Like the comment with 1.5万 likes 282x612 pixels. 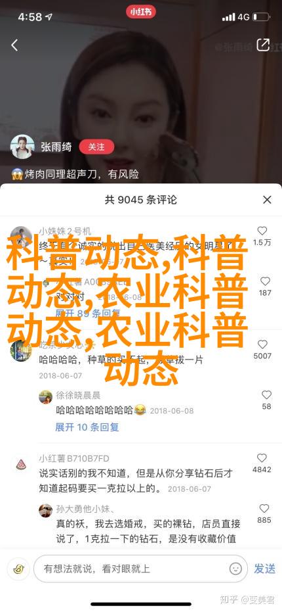point(262,231)
